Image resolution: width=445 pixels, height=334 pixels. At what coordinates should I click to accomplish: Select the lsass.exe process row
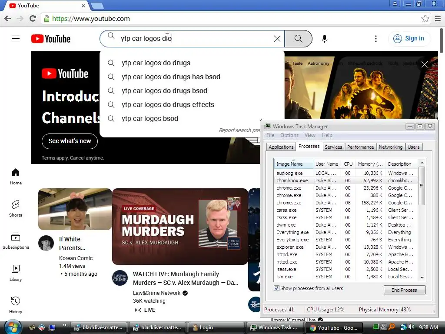click(345, 269)
